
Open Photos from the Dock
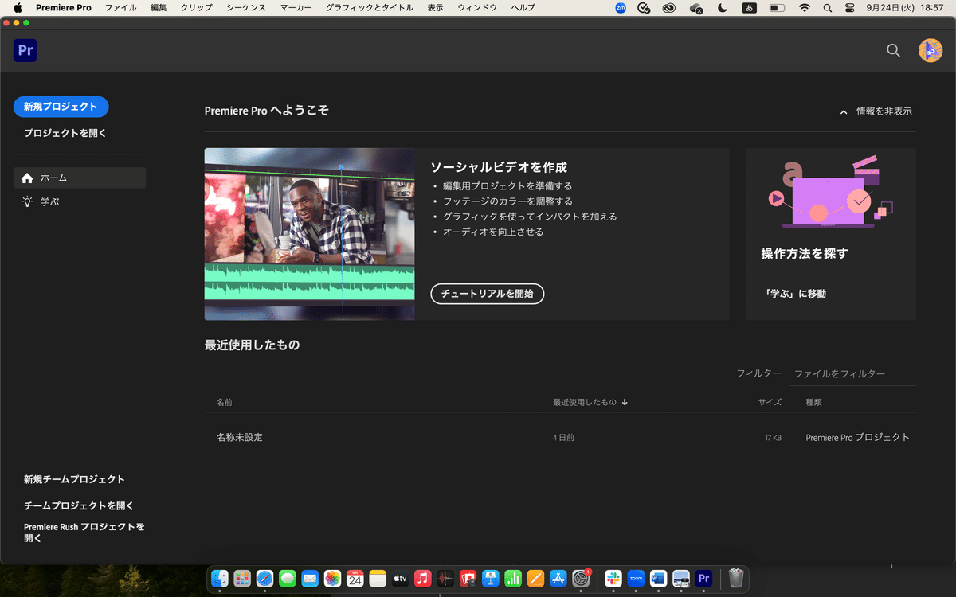tap(332, 579)
